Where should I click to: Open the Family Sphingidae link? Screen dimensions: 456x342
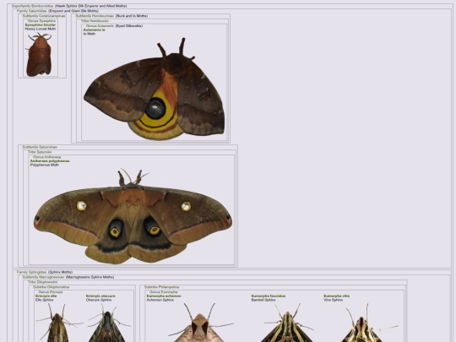32,272
